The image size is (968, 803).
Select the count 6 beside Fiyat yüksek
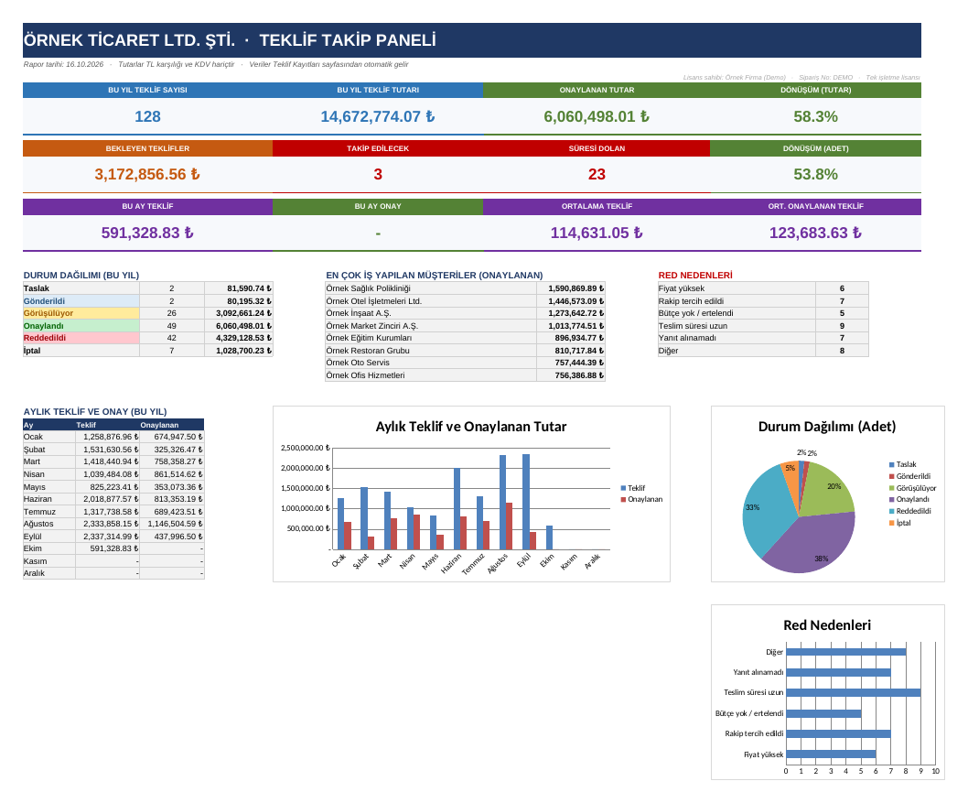(x=842, y=288)
